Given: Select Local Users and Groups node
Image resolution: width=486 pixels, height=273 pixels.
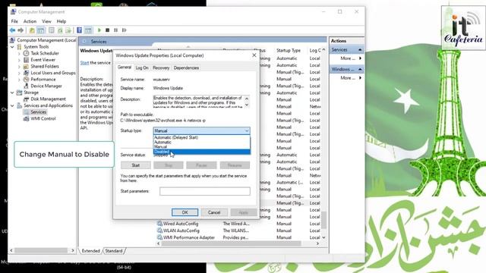Looking at the screenshot, I should (53, 73).
